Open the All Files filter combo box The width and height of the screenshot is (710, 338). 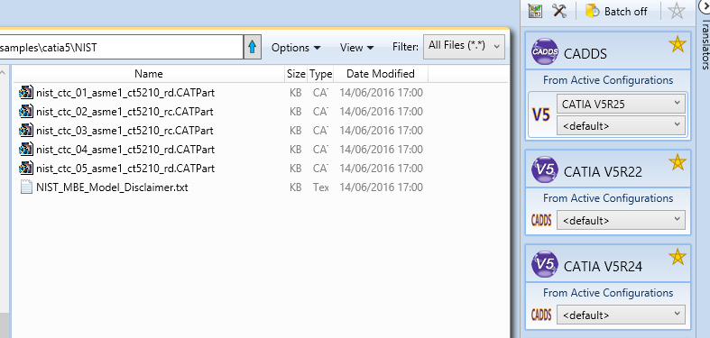[x=464, y=47]
